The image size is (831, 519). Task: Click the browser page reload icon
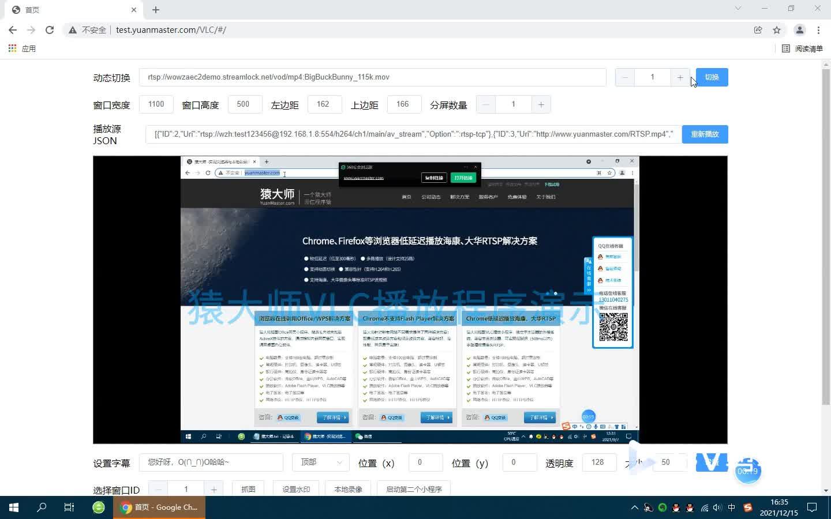pos(50,29)
